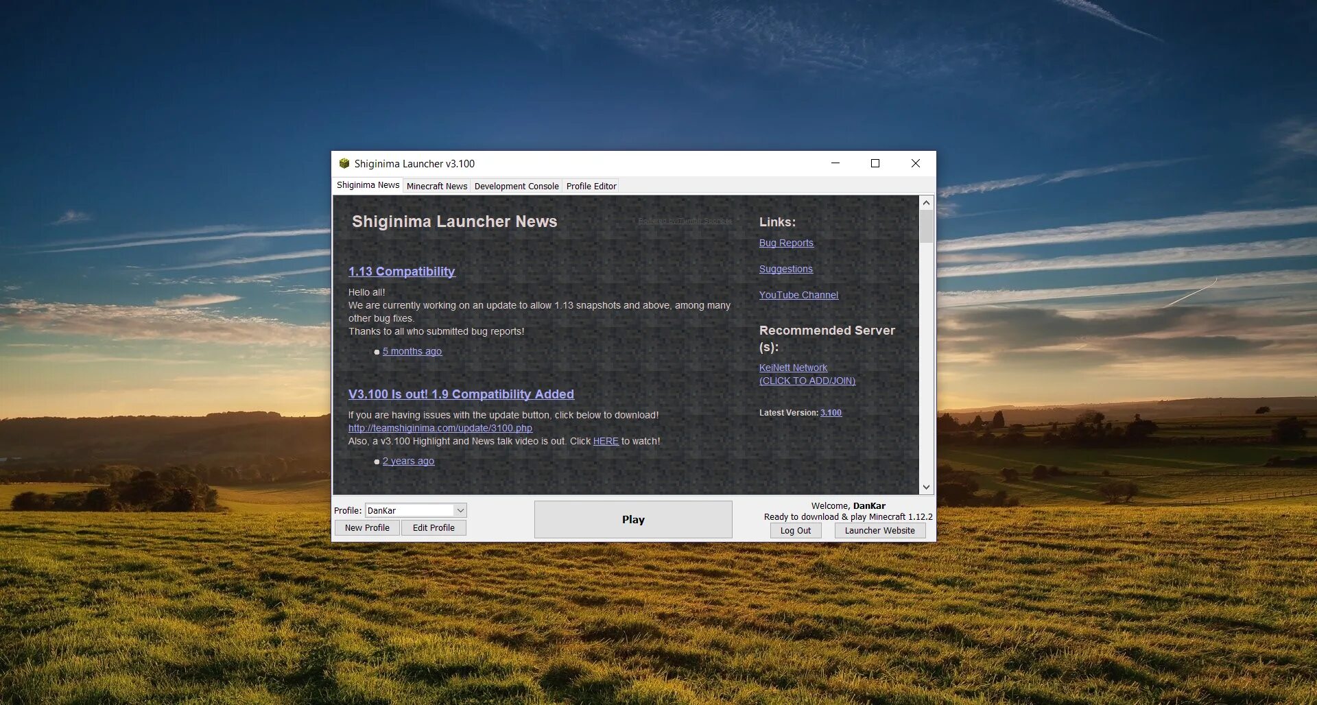Click the 3.100 latest version link
Image resolution: width=1317 pixels, height=705 pixels.
point(831,413)
